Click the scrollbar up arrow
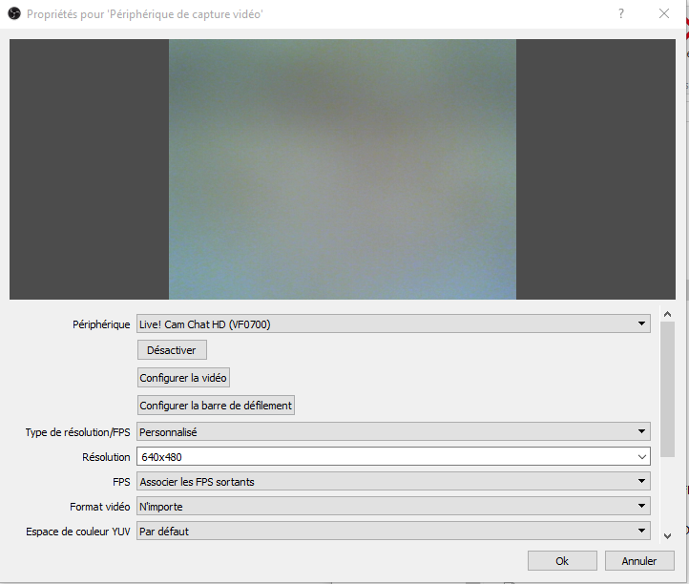Image resolution: width=689 pixels, height=584 pixels. 667,314
